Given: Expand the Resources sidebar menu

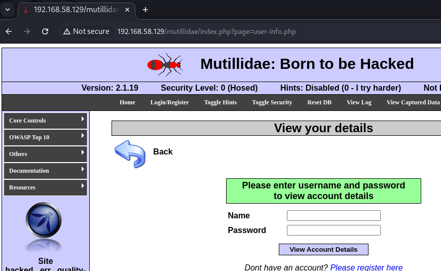Looking at the screenshot, I should tap(46, 187).
